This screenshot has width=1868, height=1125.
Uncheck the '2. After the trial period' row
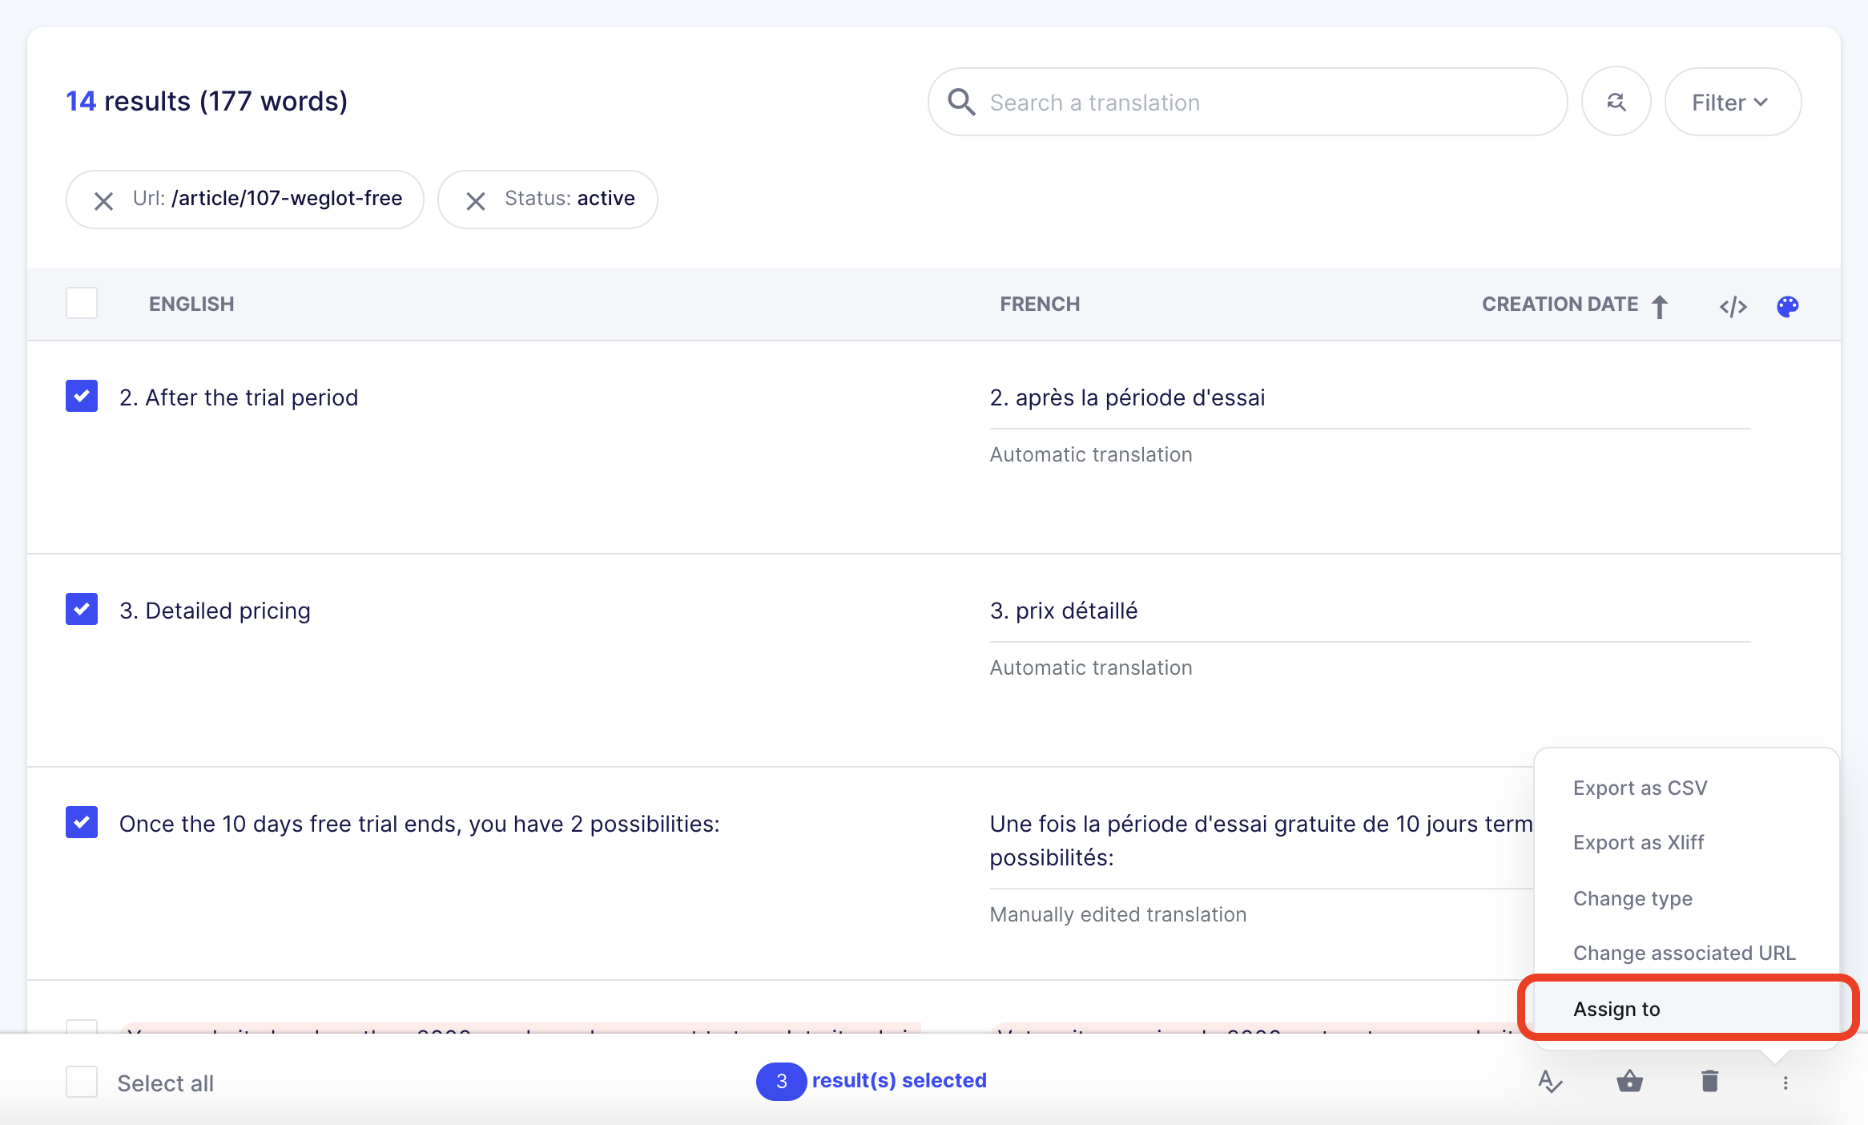click(x=82, y=396)
